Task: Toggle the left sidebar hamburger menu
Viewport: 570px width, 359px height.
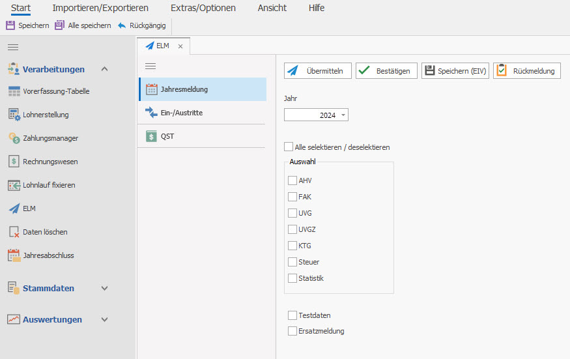Action: (x=13, y=48)
